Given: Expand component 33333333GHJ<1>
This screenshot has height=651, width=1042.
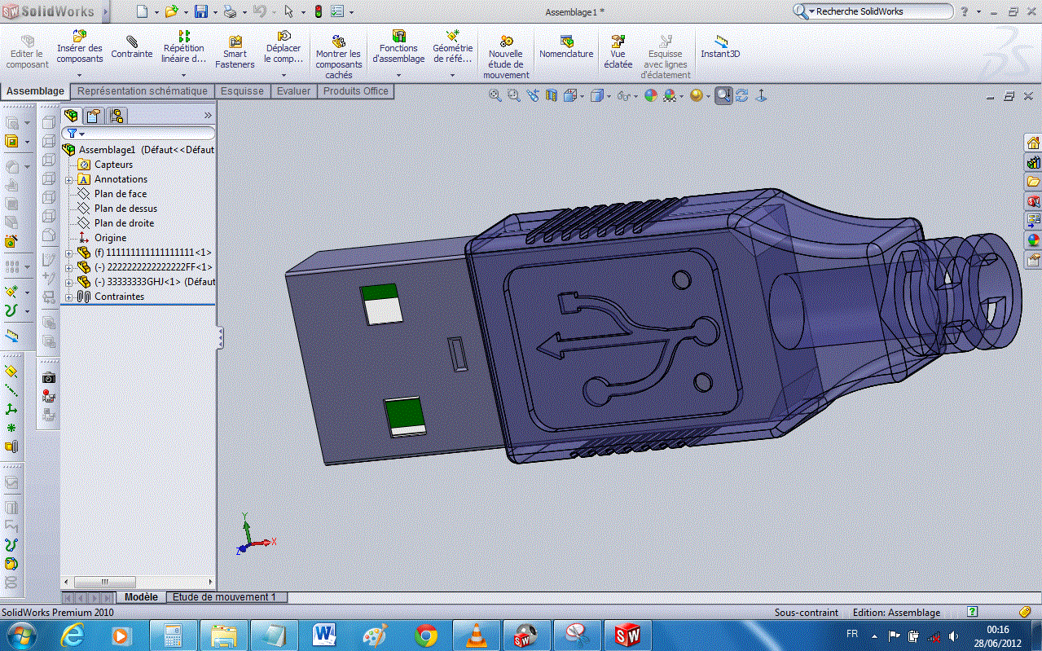Looking at the screenshot, I should click(x=69, y=282).
